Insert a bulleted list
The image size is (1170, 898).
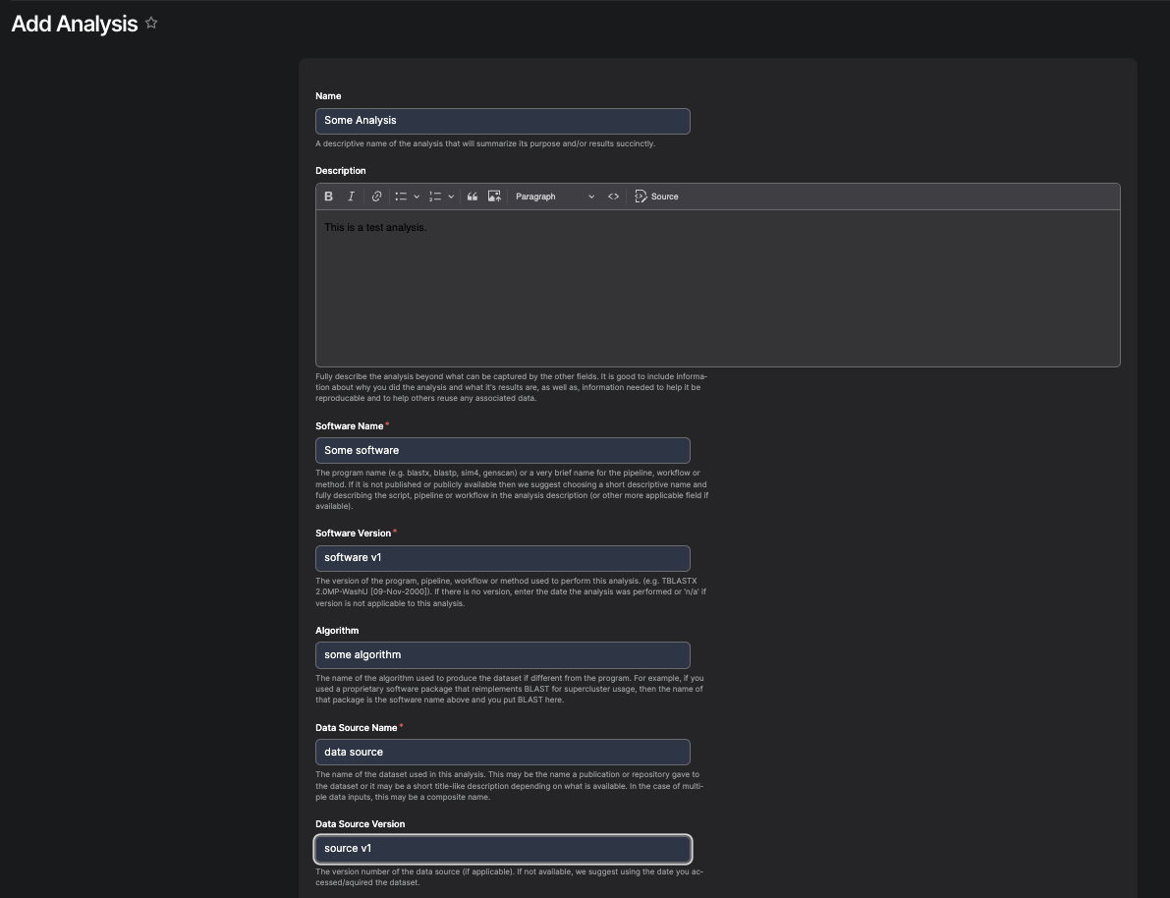401,196
